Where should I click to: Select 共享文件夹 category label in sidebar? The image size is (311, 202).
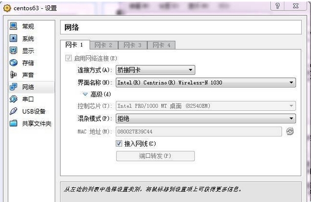pyautogui.click(x=37, y=124)
